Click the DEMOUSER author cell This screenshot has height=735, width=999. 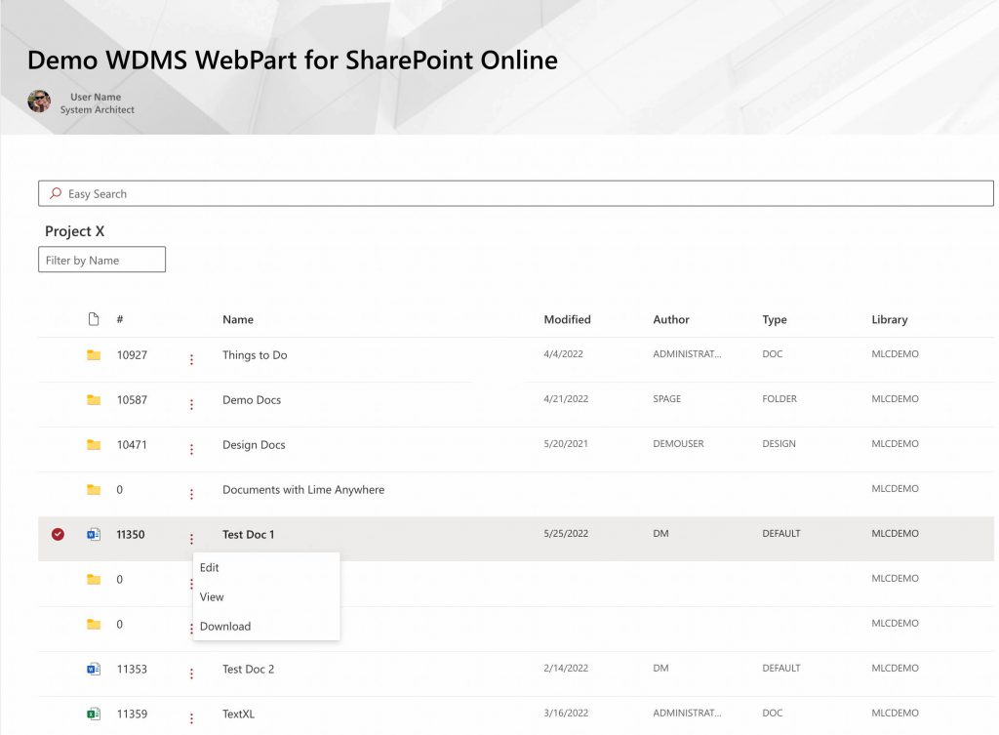click(679, 444)
